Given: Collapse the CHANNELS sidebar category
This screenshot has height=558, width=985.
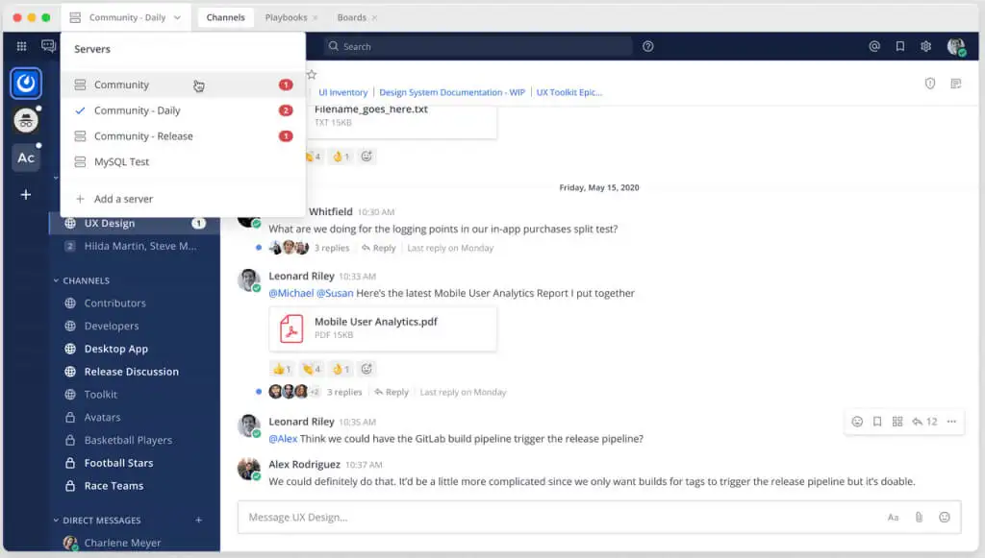Looking at the screenshot, I should pos(57,280).
